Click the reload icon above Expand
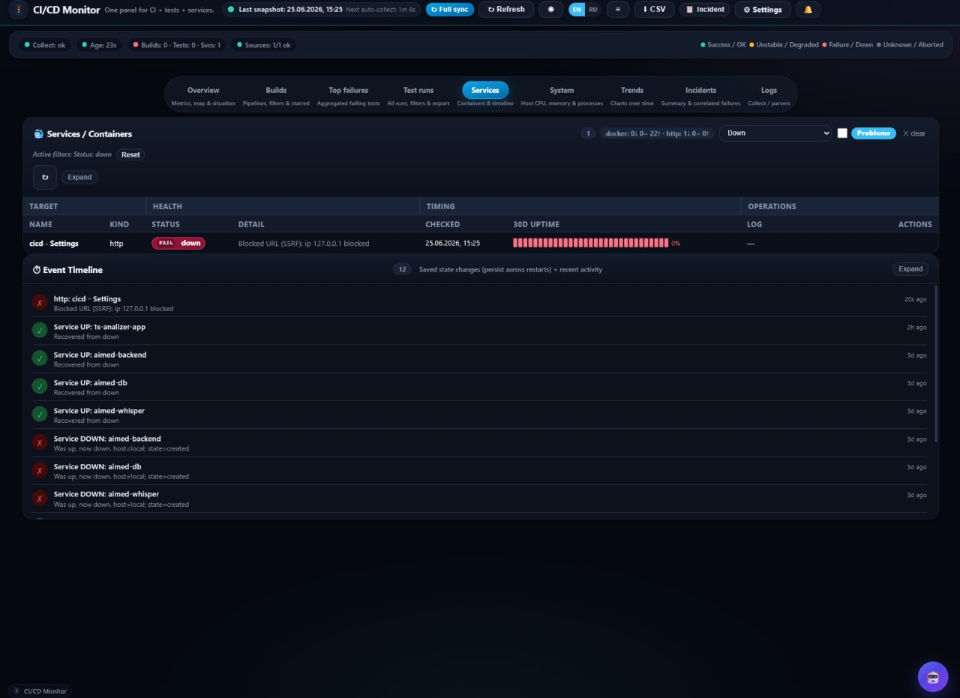Image resolution: width=960 pixels, height=698 pixels. click(45, 177)
